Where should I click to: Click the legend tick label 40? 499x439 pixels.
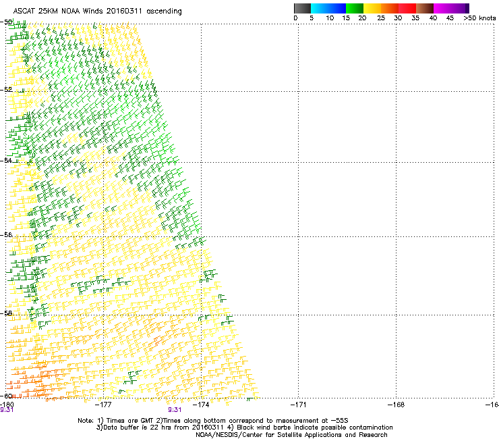coord(433,18)
